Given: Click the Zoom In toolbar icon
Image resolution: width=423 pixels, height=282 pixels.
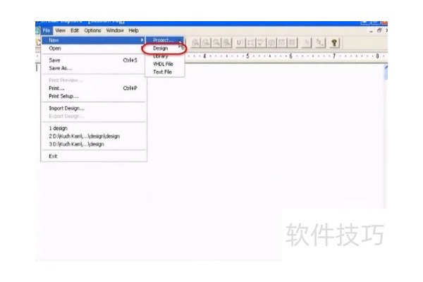Looking at the screenshot, I should pyautogui.click(x=195, y=43).
